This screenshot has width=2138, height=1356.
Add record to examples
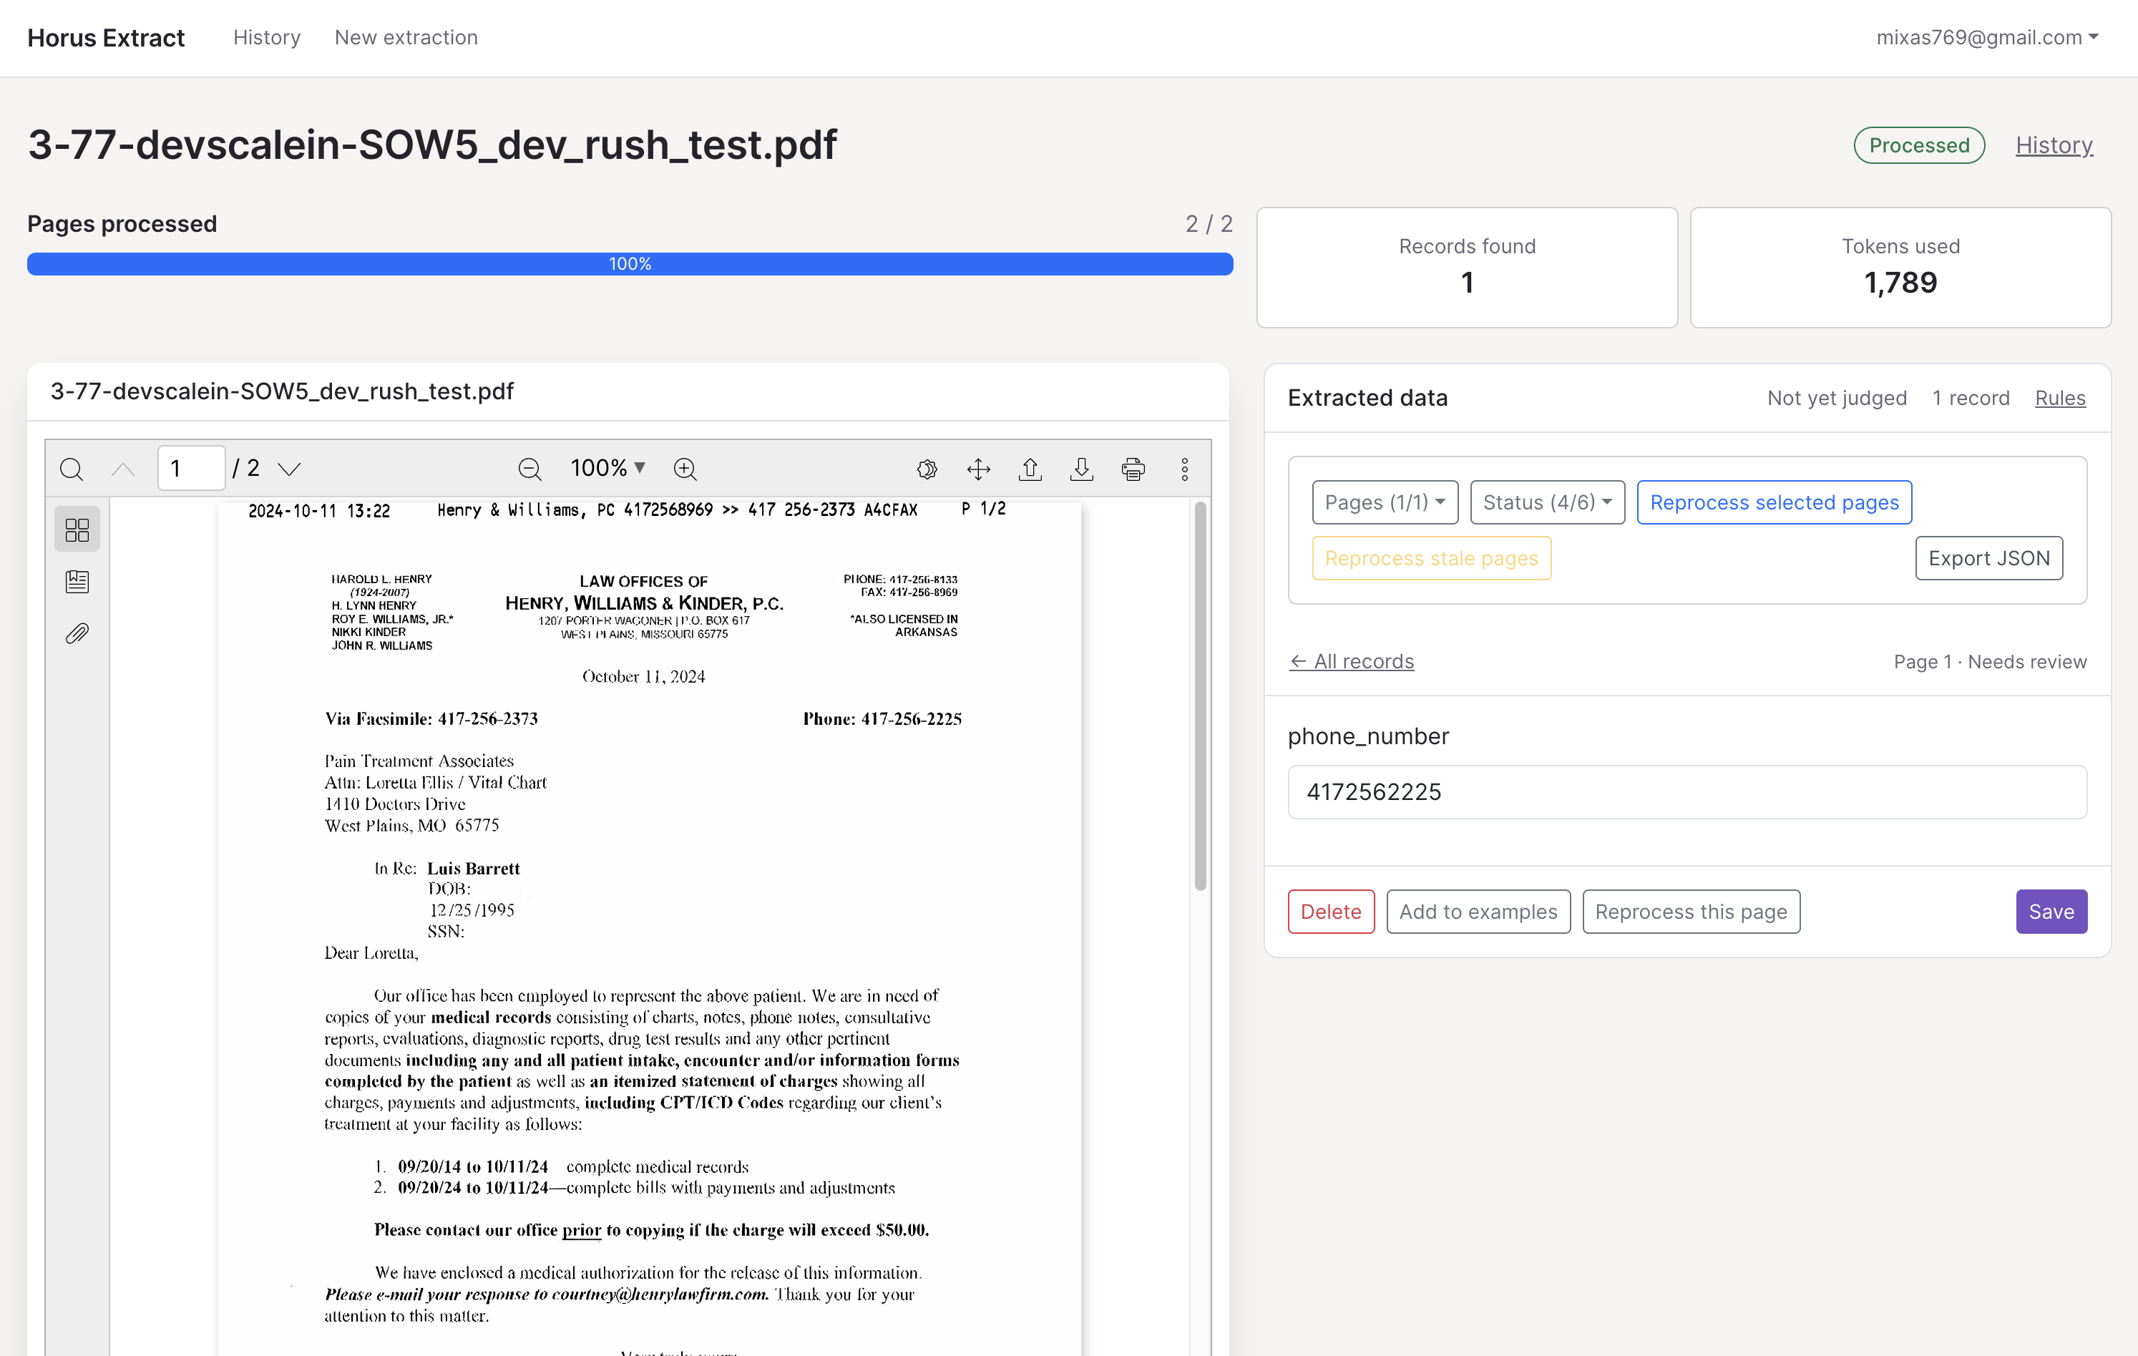[x=1478, y=912]
